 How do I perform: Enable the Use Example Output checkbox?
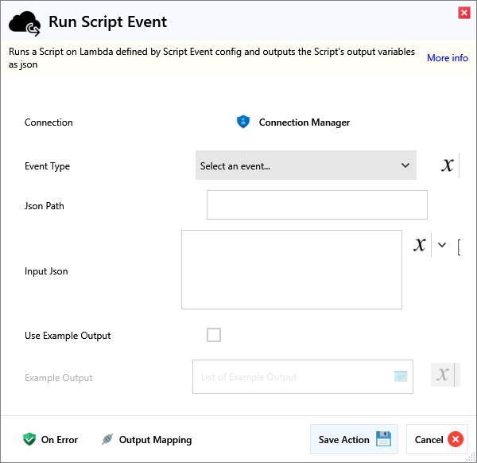(214, 335)
